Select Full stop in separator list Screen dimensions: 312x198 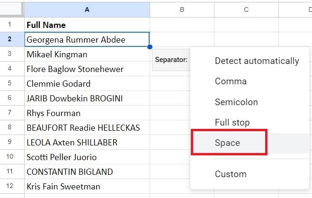pos(232,122)
